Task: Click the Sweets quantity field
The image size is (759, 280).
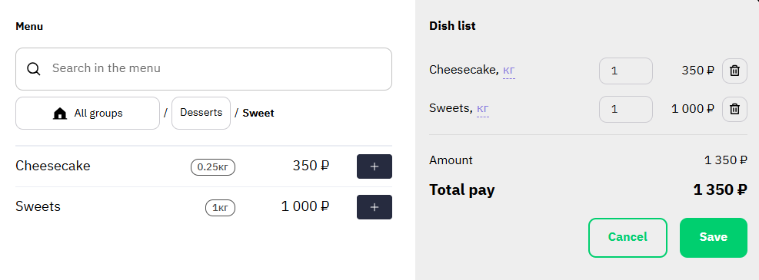Action: click(626, 109)
